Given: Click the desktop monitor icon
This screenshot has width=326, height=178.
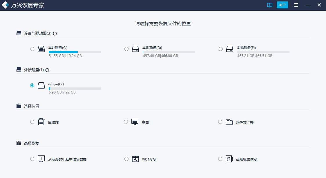Looking at the screenshot, I should point(135,122).
